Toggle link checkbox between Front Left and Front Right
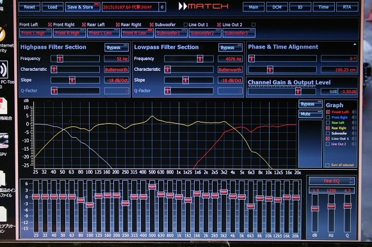 tap(50, 25)
